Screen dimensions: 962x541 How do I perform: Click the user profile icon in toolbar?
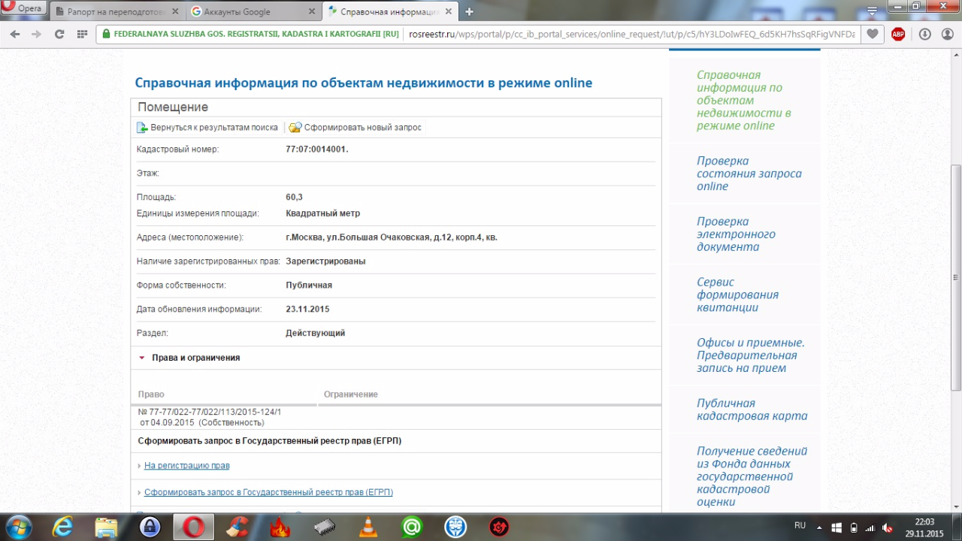947,34
